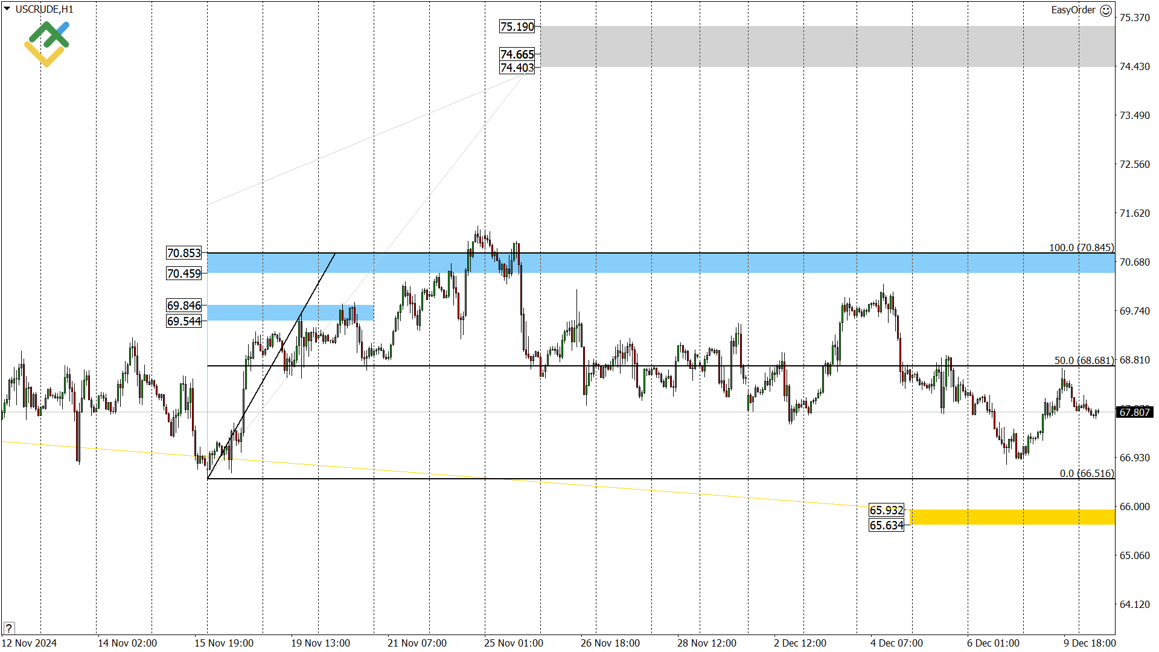Select the 0.0 (66.516) Fibonacci level text
Image resolution: width=1159 pixels, height=652 pixels.
[x=1087, y=473]
